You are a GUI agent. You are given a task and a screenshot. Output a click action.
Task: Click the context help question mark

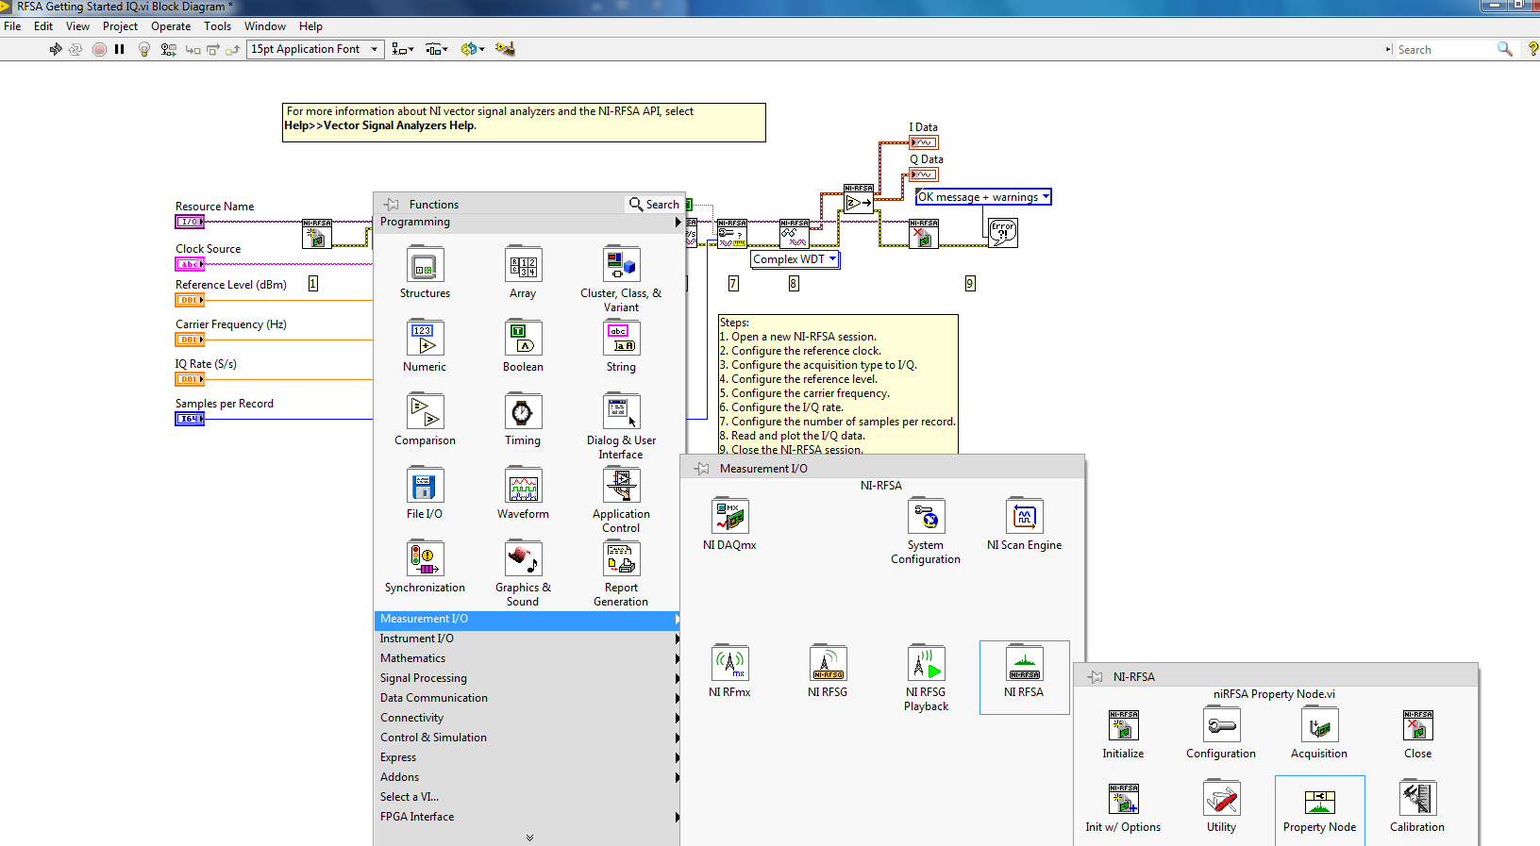tap(1532, 49)
